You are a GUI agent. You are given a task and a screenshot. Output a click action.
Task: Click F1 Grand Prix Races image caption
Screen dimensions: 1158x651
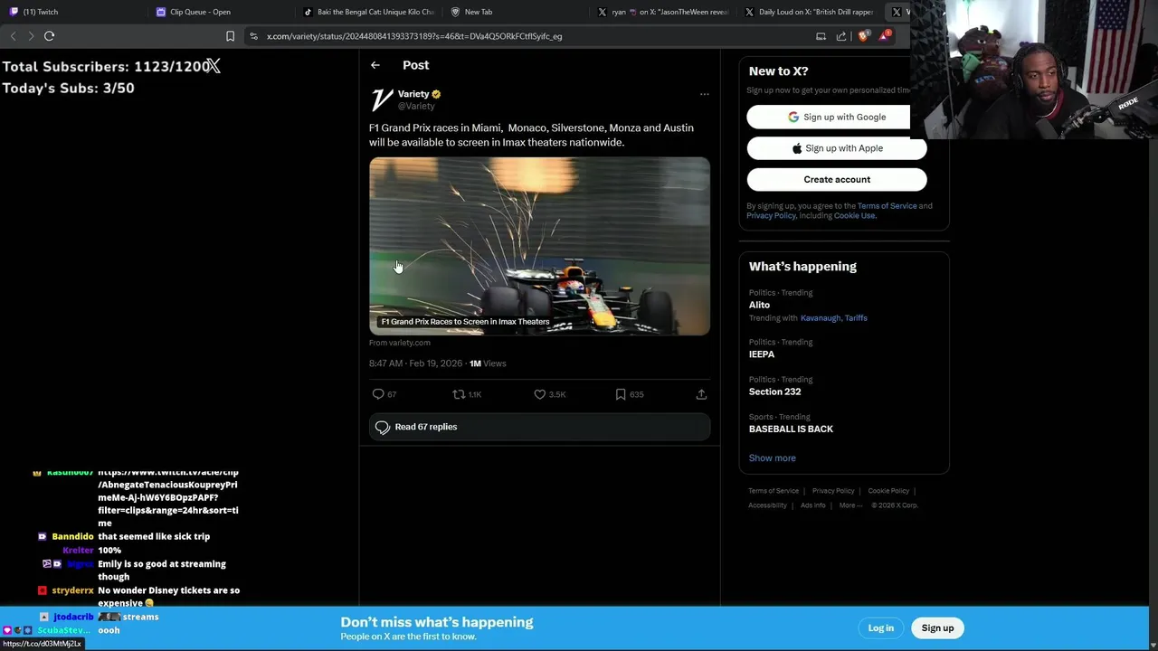[x=465, y=322]
